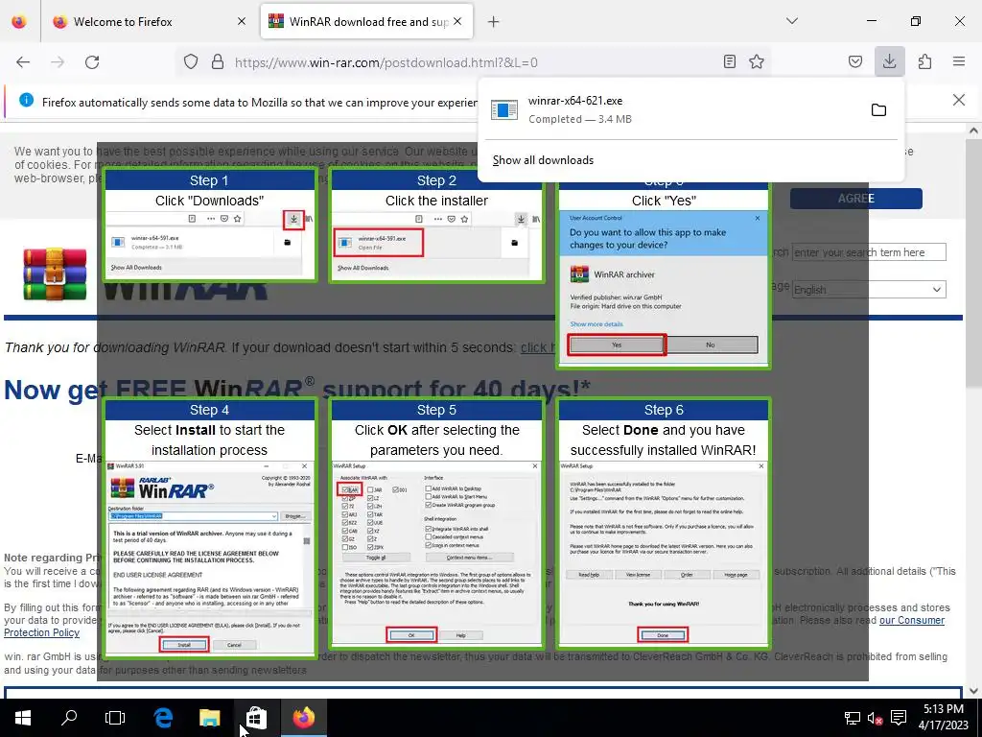Screen dimensions: 982x737
Task: Open the English language dropdown
Action: (x=869, y=290)
